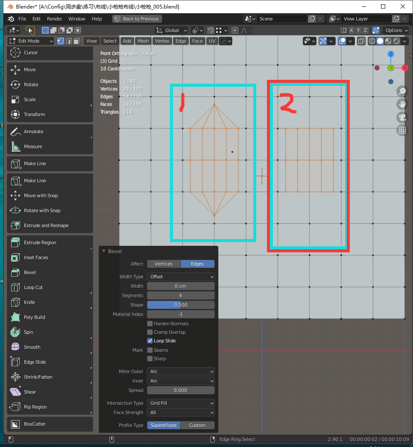Choose the Edge Slide tool
Image resolution: width=413 pixels, height=447 pixels.
(x=50, y=362)
